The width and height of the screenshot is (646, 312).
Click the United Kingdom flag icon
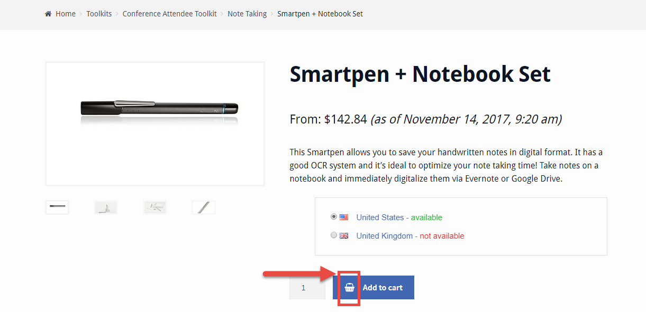[x=344, y=235]
